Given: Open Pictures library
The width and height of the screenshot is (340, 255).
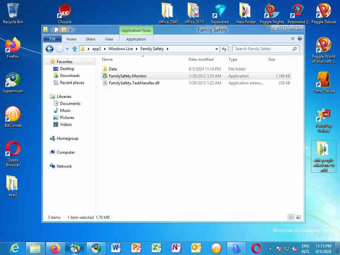Looking at the screenshot, I should pyautogui.click(x=67, y=118).
